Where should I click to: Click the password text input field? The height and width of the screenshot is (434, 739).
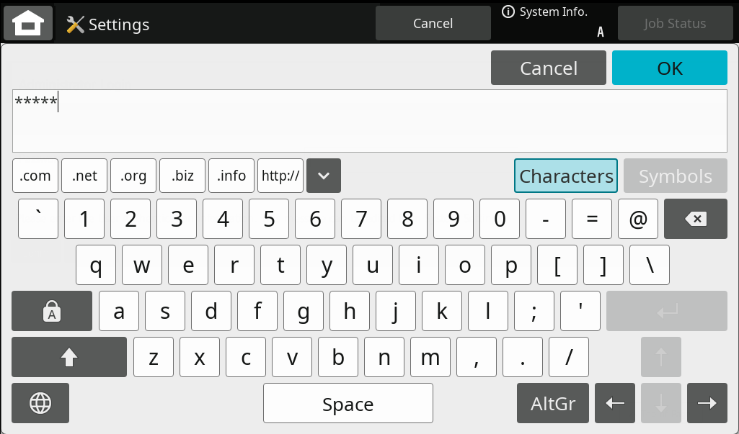tap(369, 120)
